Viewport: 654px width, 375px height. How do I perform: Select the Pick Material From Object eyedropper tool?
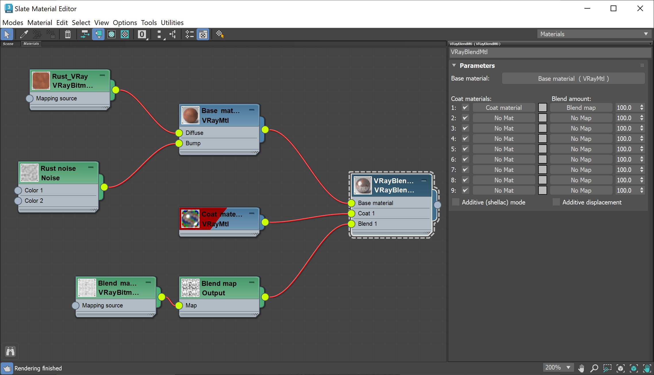coord(24,34)
